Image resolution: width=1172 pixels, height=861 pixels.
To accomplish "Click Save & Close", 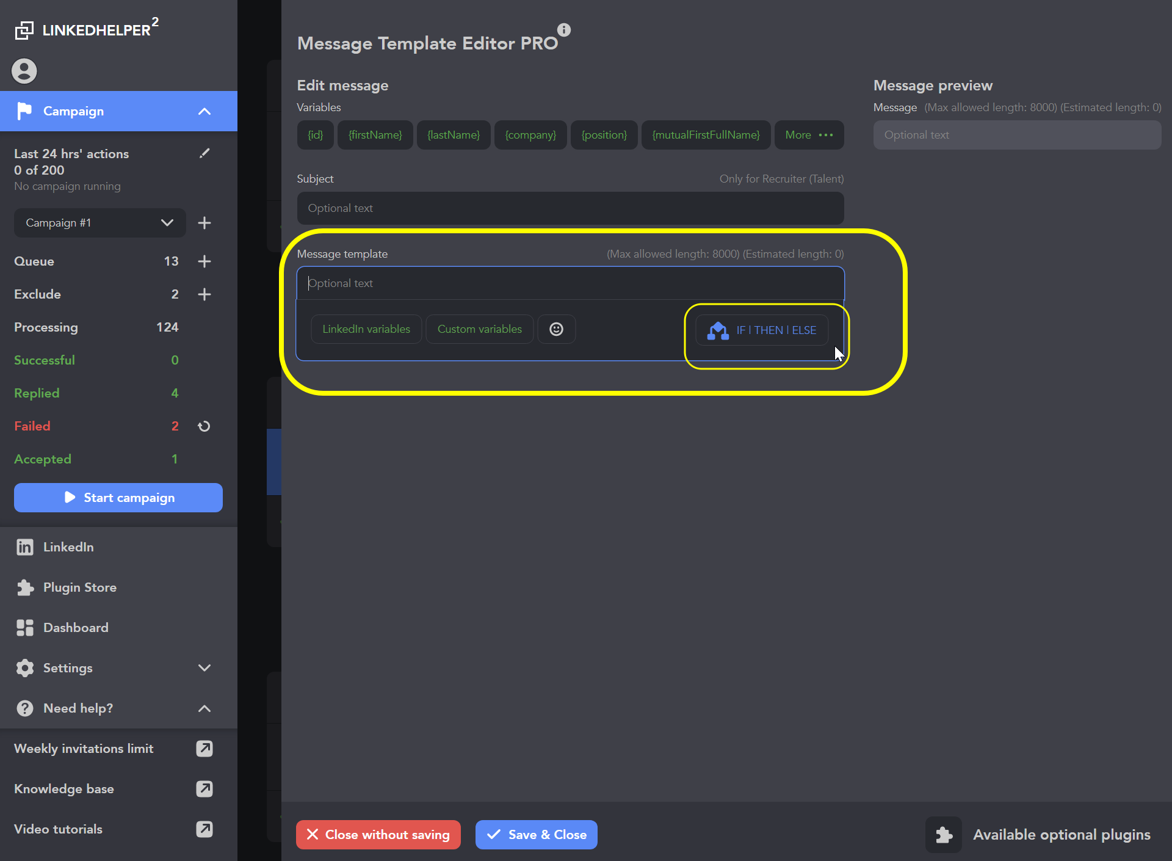I will coord(537,835).
